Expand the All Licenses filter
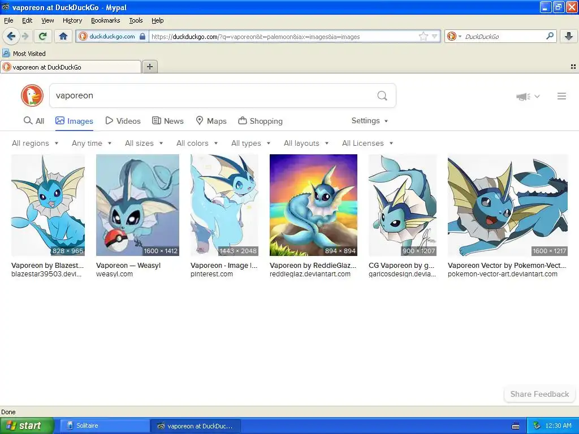 368,143
